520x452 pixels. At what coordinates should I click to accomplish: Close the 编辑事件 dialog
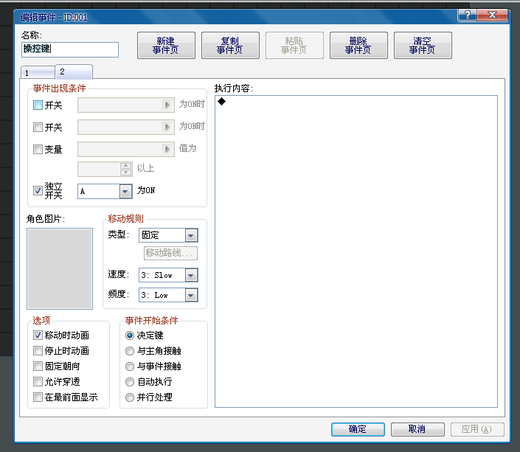point(492,15)
